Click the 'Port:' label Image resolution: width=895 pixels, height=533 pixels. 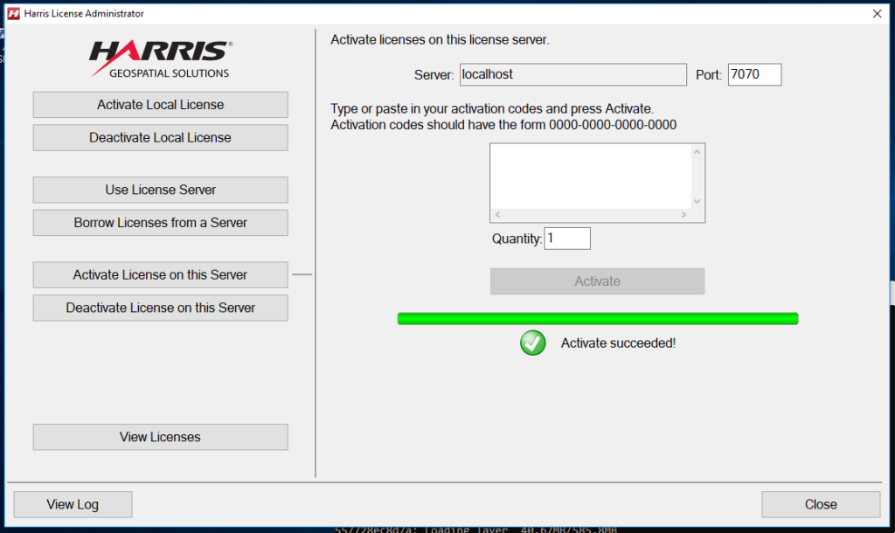(x=708, y=75)
